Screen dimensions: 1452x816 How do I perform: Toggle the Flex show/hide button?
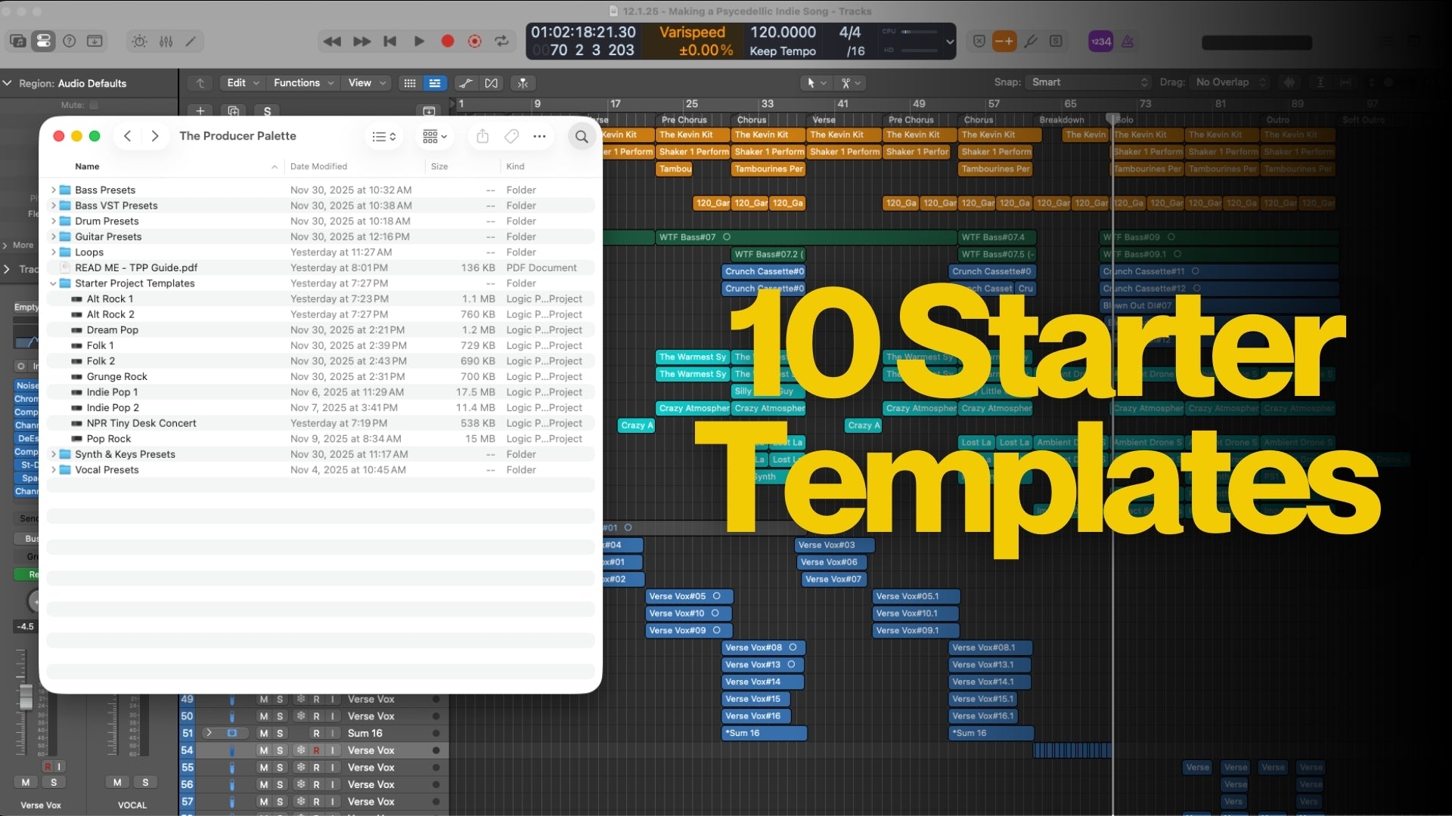(492, 83)
